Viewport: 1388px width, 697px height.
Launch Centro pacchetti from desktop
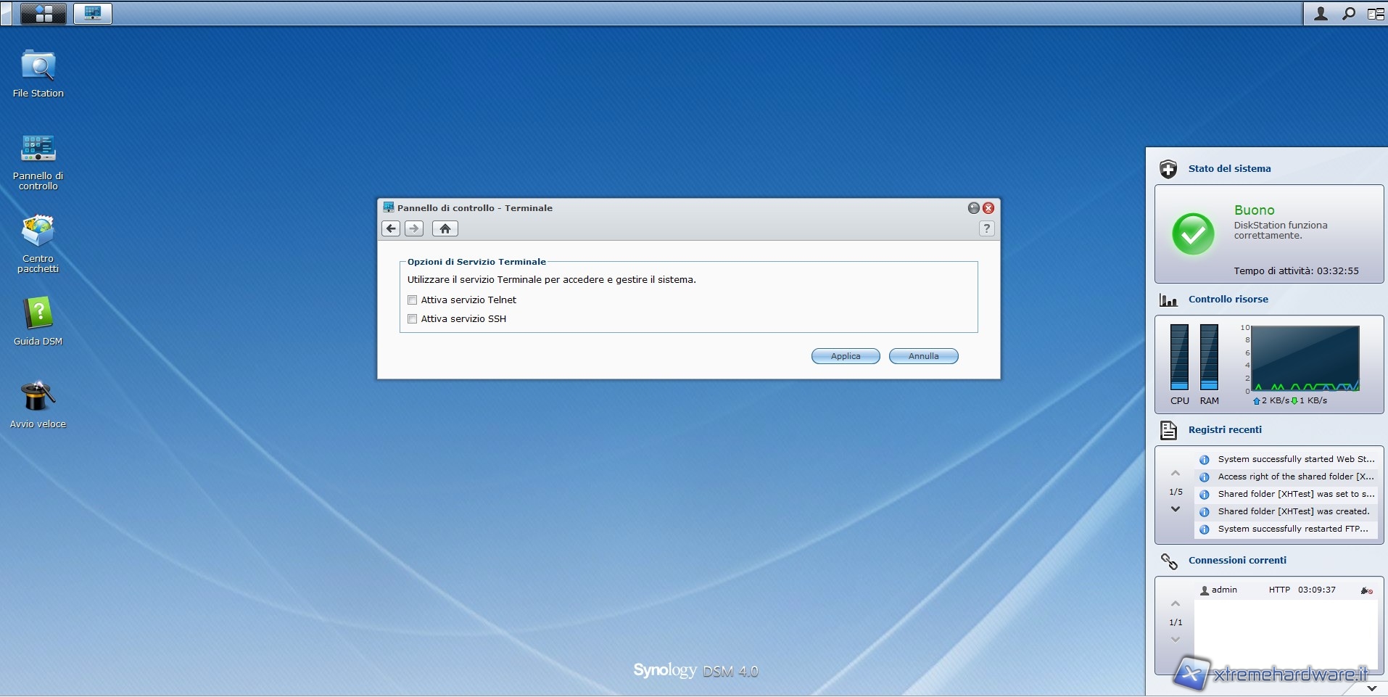pyautogui.click(x=38, y=232)
